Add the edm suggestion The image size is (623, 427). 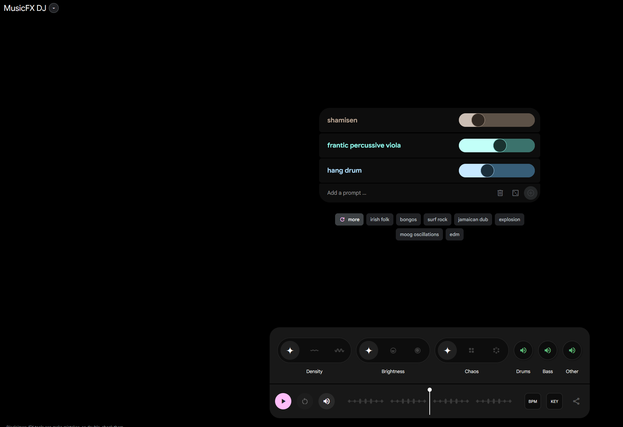tap(454, 234)
